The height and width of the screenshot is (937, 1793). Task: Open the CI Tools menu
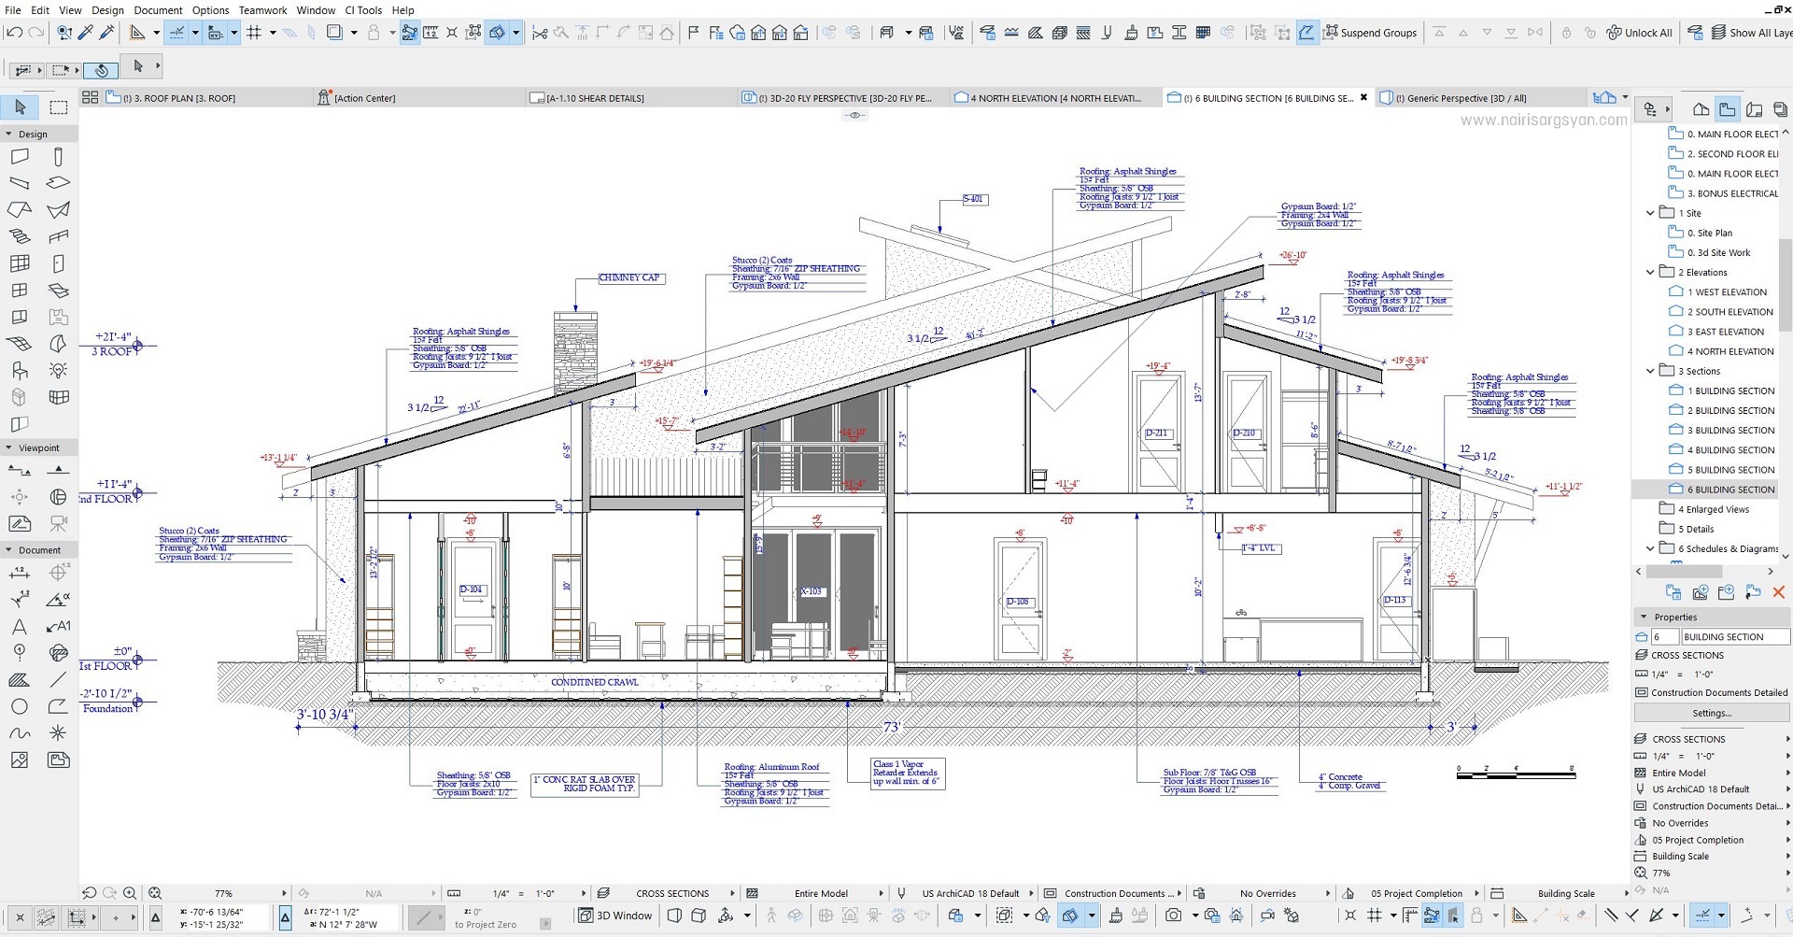pyautogui.click(x=363, y=10)
